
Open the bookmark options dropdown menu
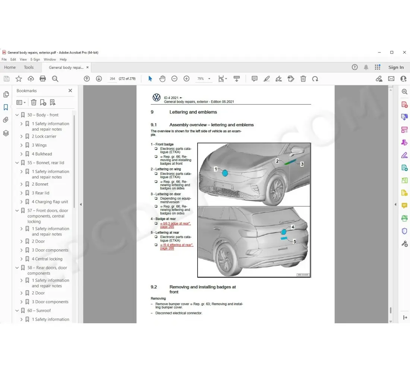click(x=21, y=102)
